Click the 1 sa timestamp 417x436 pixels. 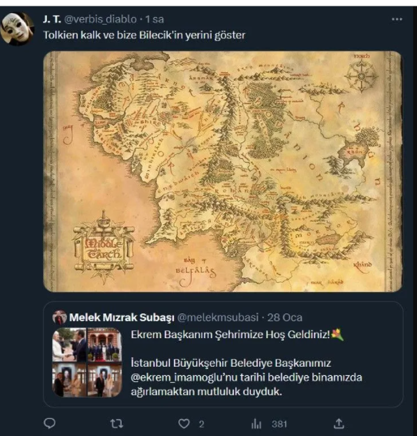click(x=154, y=19)
